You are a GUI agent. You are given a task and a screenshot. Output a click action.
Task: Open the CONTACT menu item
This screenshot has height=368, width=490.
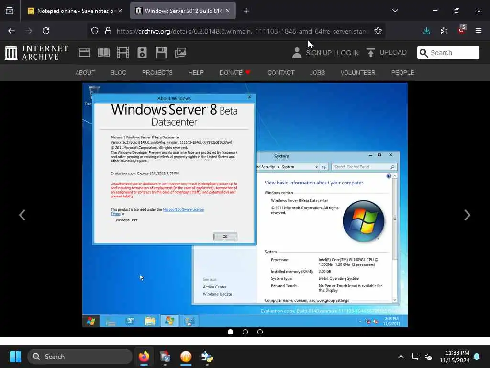click(x=281, y=73)
